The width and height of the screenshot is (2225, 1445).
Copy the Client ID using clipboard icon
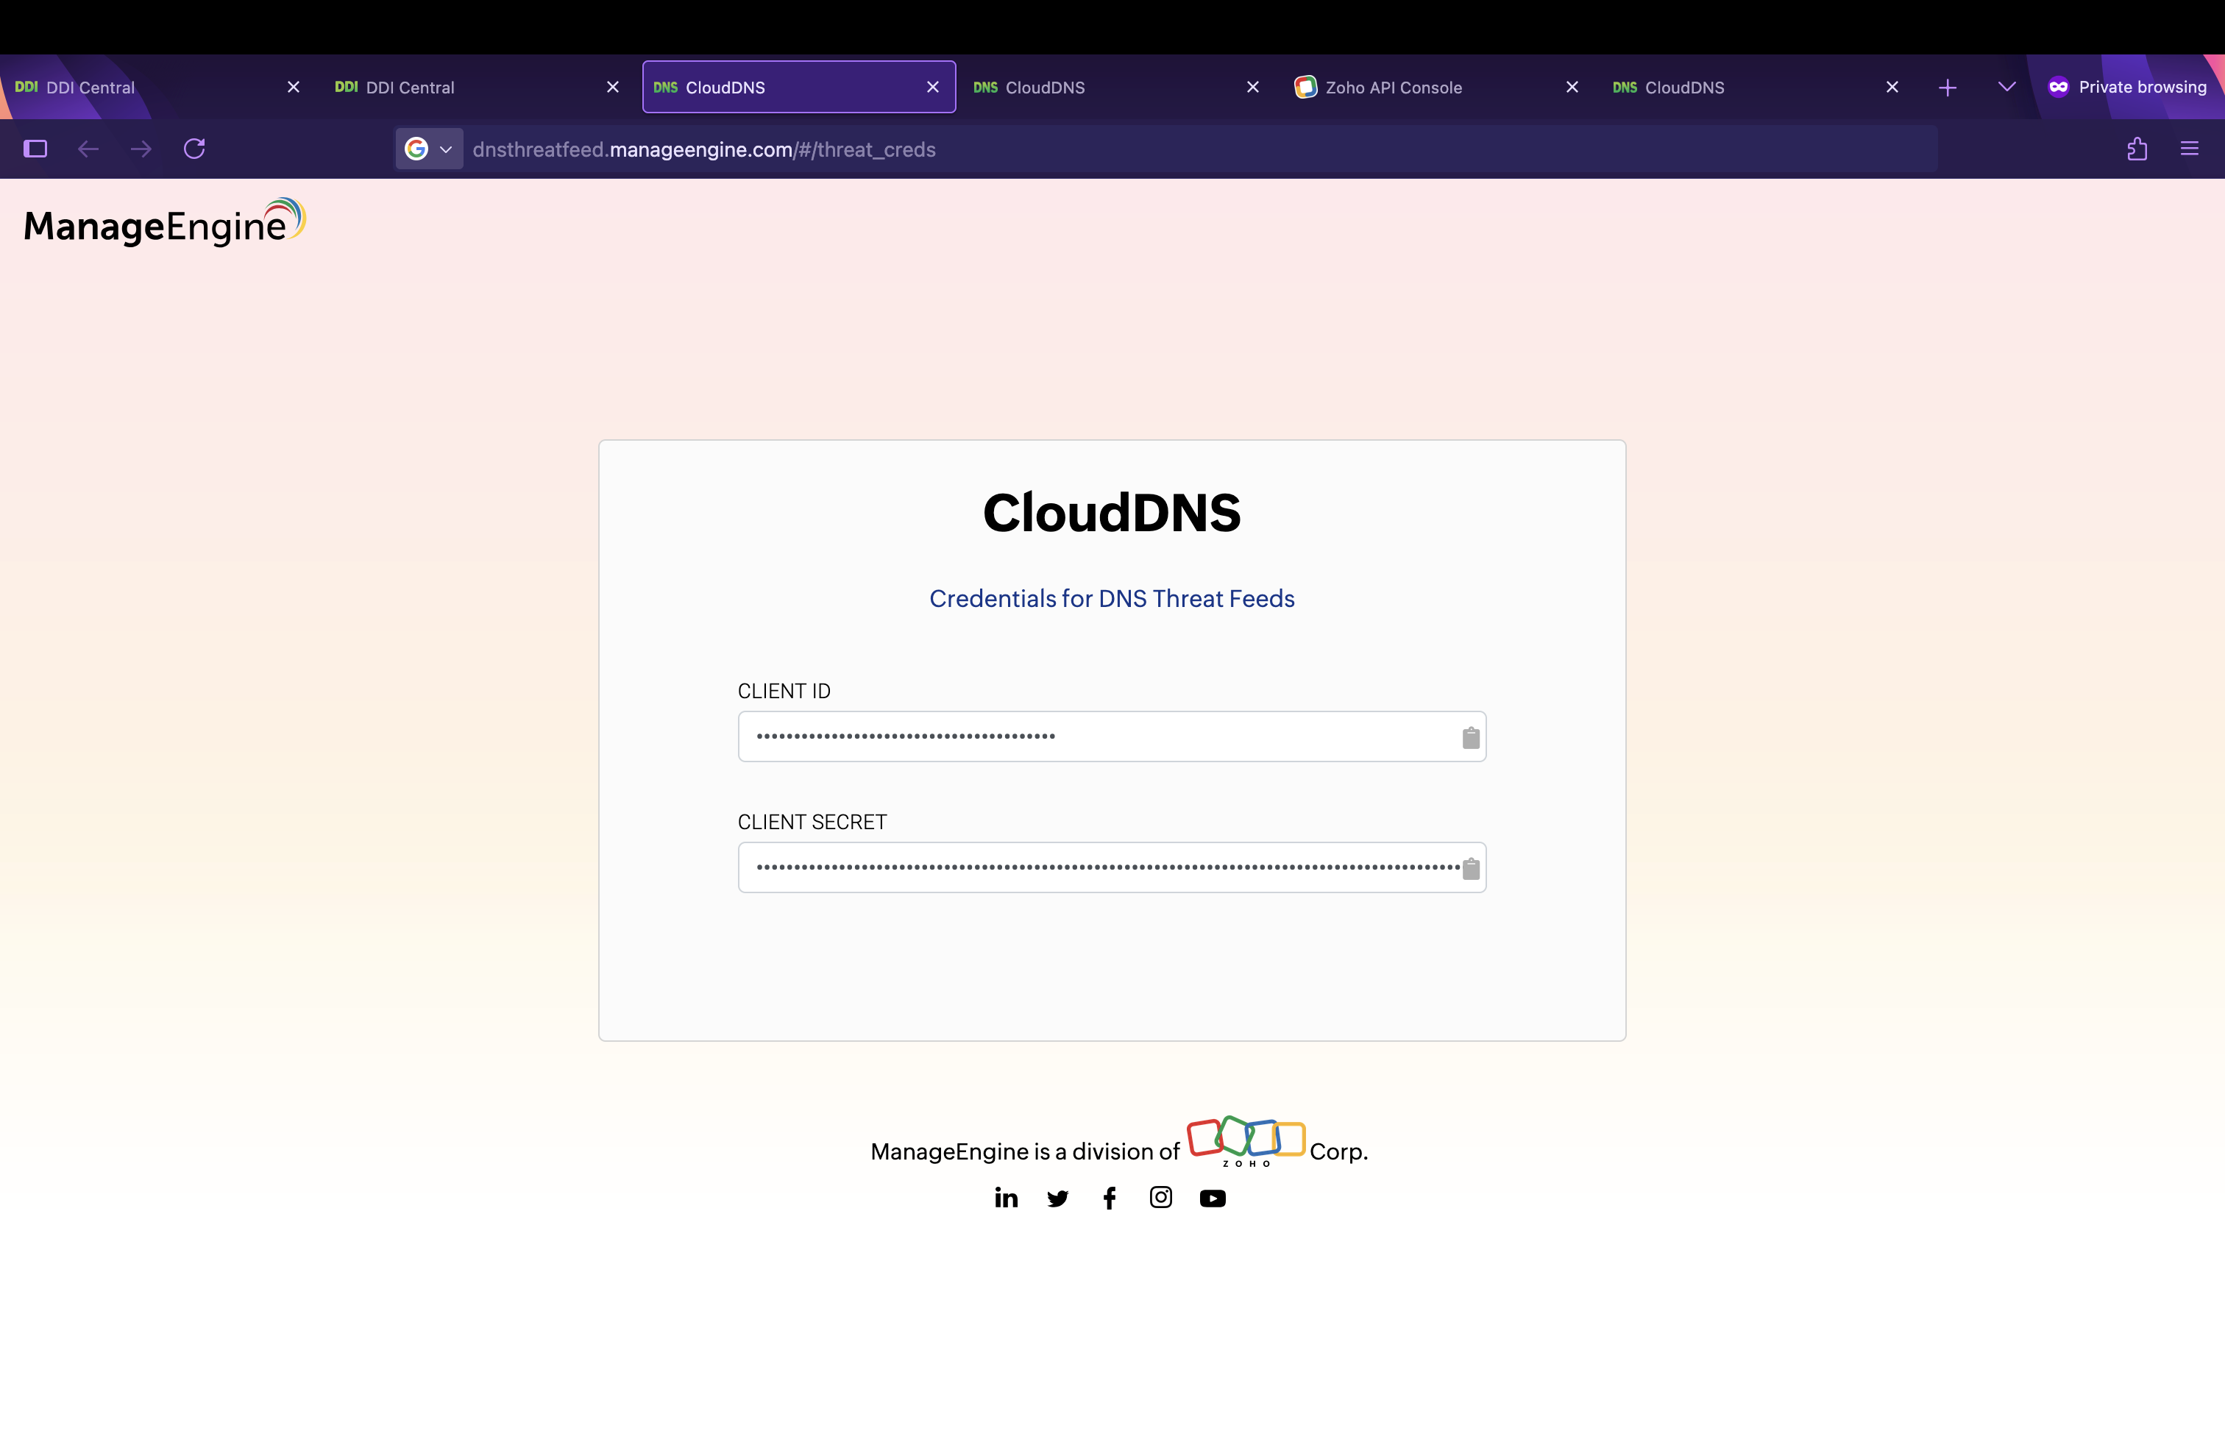point(1469,736)
